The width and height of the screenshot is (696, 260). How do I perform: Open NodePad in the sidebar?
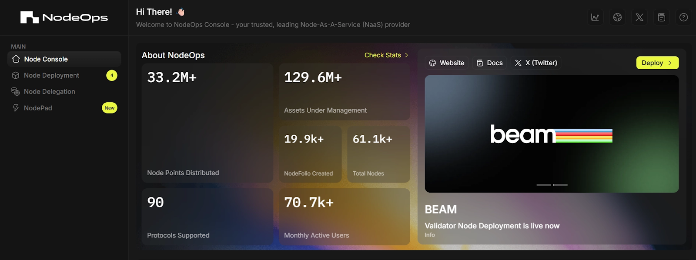click(64, 108)
